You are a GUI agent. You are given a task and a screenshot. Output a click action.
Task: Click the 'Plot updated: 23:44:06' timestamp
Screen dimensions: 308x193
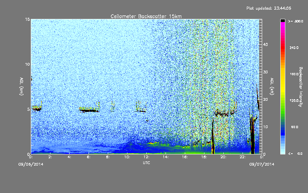269,8
